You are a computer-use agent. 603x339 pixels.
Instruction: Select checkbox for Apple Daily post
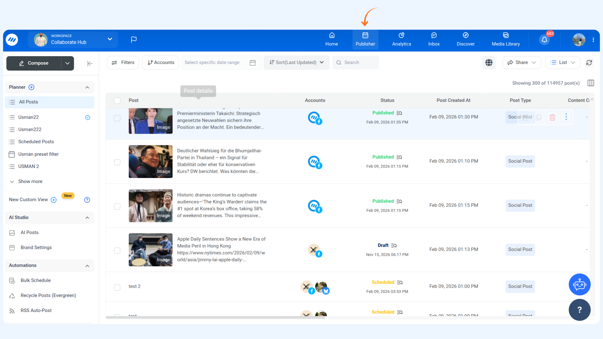click(x=117, y=250)
